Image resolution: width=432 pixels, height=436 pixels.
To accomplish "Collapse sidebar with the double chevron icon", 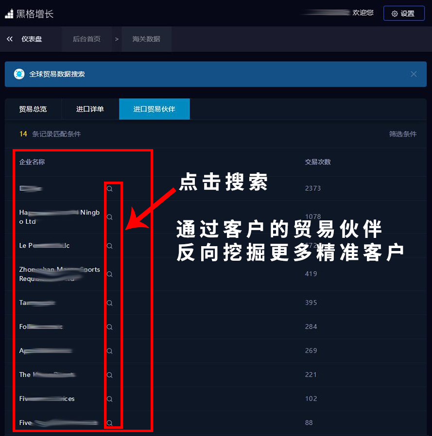I will click(x=10, y=39).
